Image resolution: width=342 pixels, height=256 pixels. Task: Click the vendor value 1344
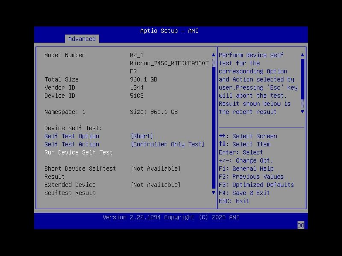click(137, 87)
